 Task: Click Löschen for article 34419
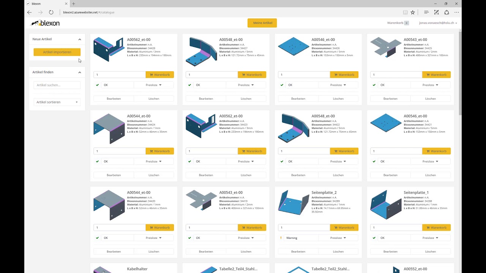pyautogui.click(x=246, y=252)
